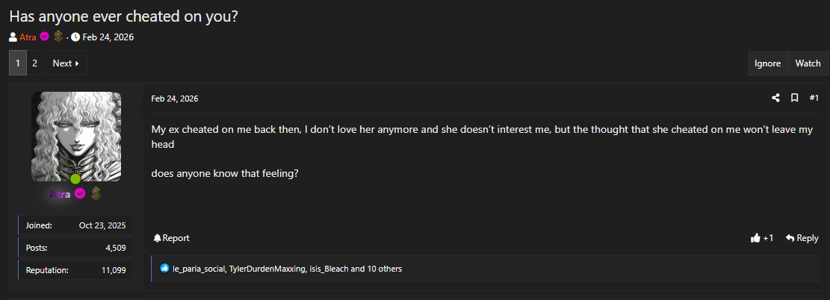Screen dimensions: 830x300
Task: Click the bell Report icon
Action: coord(158,238)
